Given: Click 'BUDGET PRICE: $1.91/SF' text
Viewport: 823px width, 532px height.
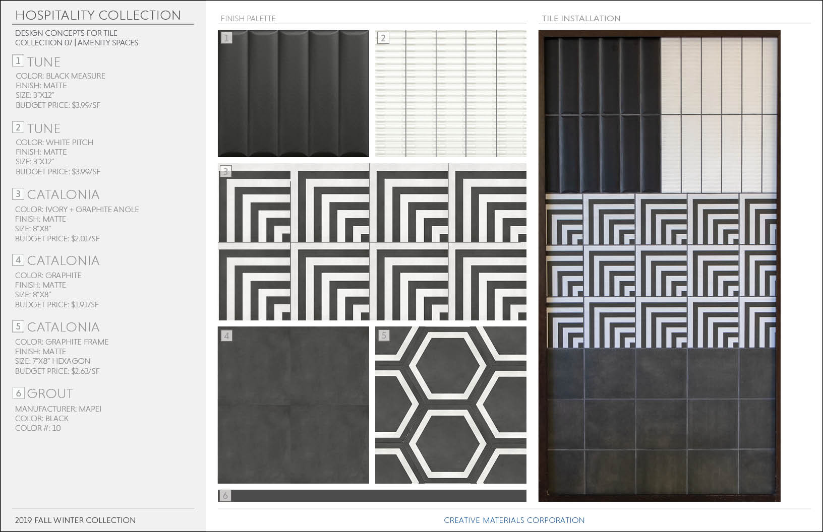Looking at the screenshot, I should [x=57, y=305].
